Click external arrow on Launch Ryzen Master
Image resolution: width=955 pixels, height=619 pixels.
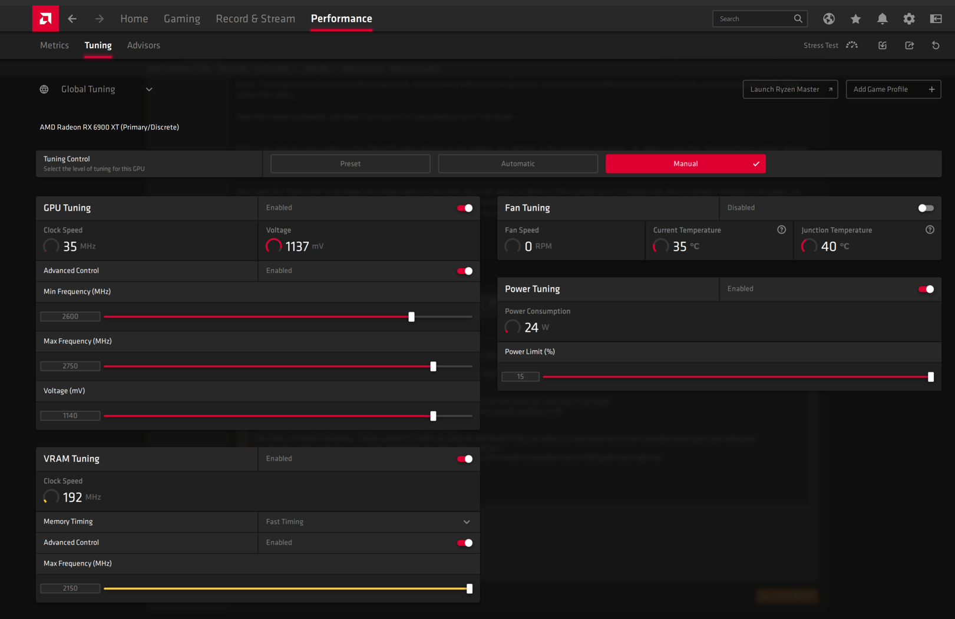[831, 89]
